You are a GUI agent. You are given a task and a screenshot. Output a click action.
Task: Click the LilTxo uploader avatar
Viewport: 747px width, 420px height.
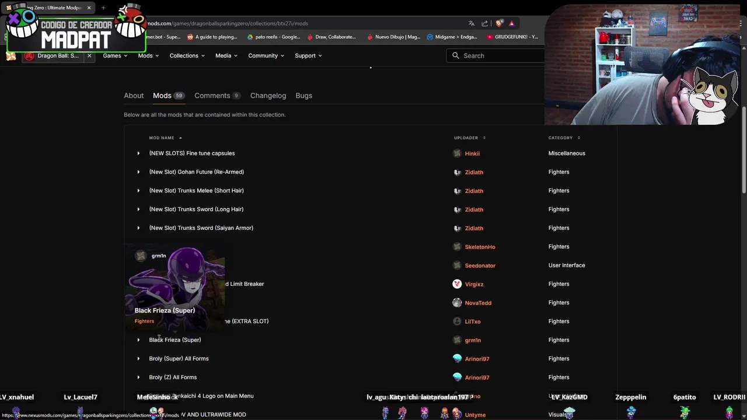click(x=457, y=321)
